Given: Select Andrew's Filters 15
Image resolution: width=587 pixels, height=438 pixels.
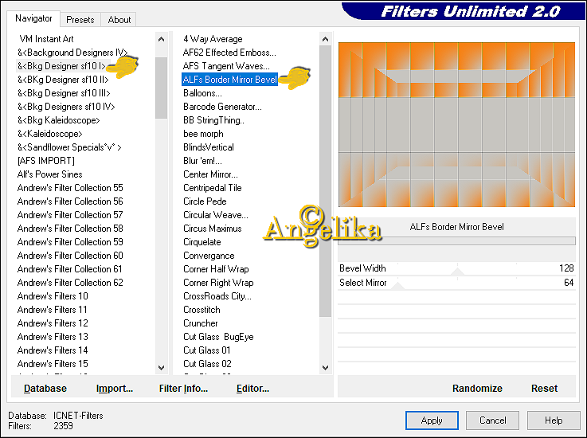Looking at the screenshot, I should (53, 363).
